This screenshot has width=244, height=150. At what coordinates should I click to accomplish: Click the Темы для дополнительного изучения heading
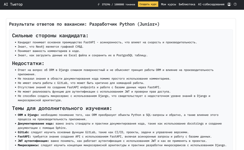[62, 108]
